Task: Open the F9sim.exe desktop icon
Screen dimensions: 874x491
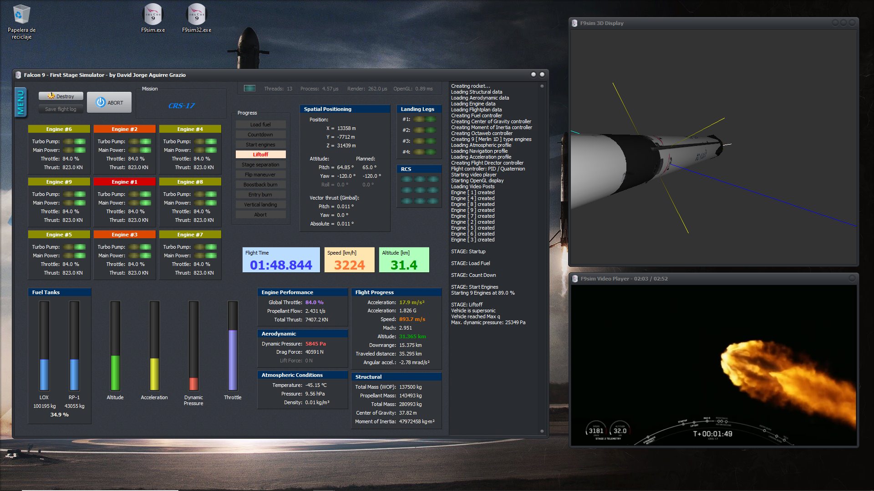Action: coord(153,18)
